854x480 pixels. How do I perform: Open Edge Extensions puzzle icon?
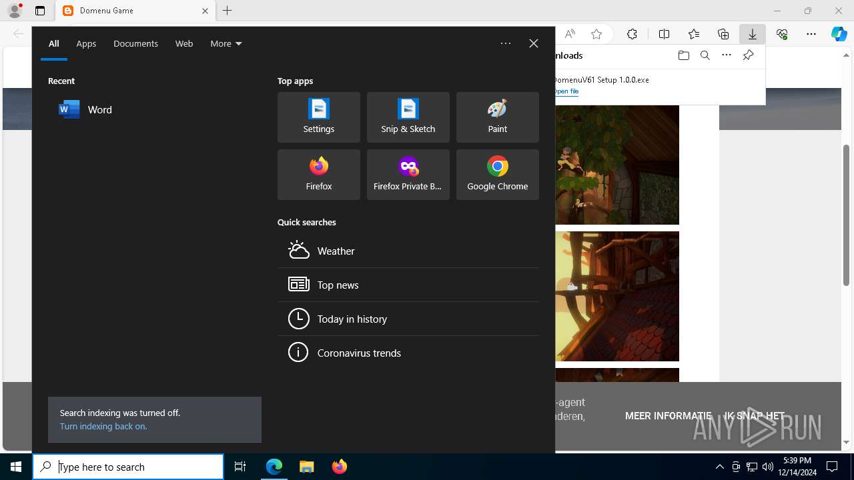click(632, 34)
